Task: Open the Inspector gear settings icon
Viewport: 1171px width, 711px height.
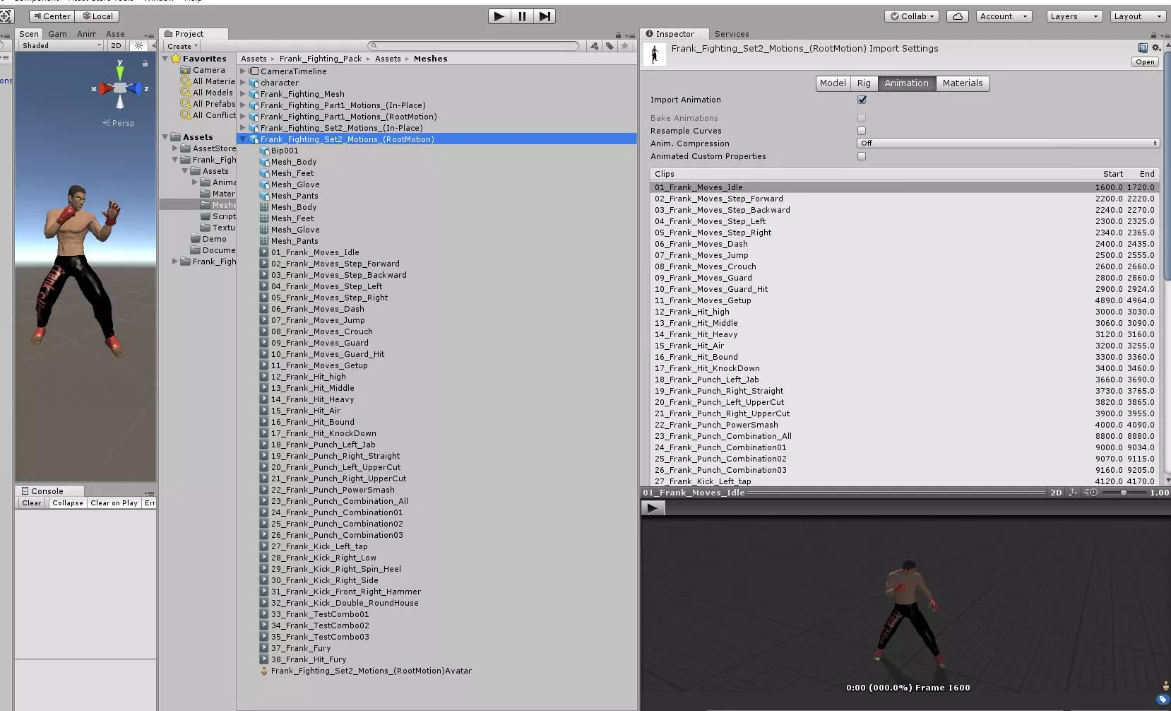Action: tap(1156, 48)
